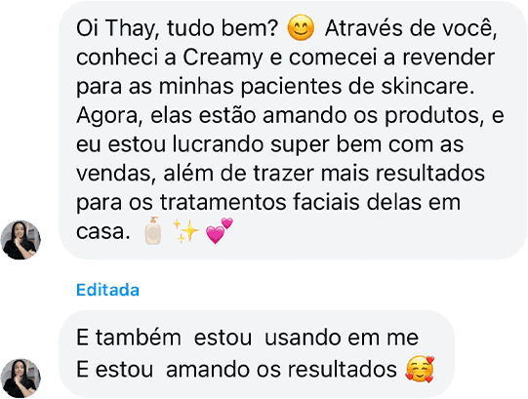This screenshot has height=399, width=528.
Task: Select the "E também estou usando" message bubble
Action: 257,354
